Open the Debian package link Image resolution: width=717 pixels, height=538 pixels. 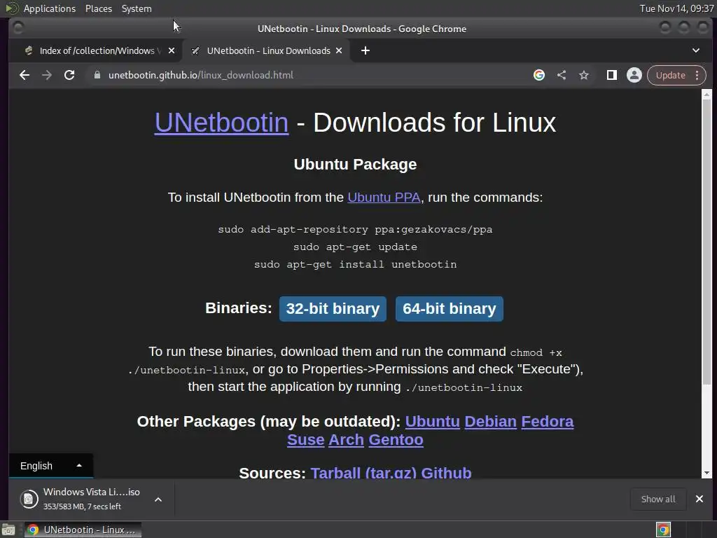click(490, 421)
